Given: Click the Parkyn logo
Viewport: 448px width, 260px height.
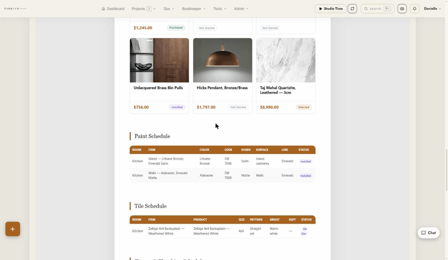Looking at the screenshot, I should pyautogui.click(x=15, y=9).
